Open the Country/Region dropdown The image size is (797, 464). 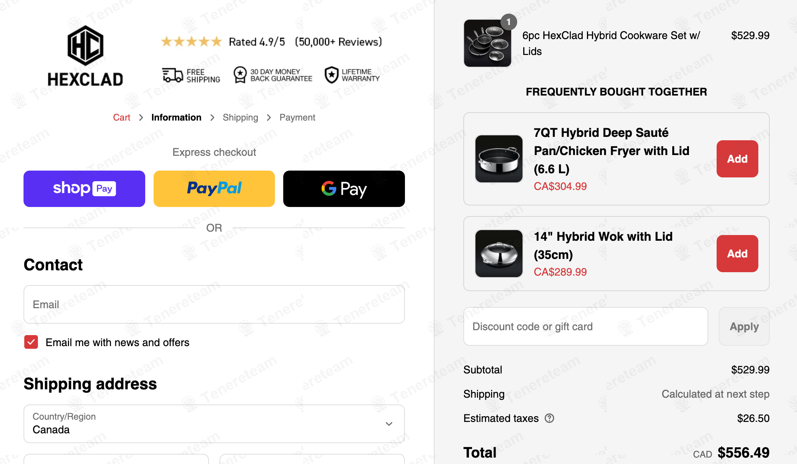click(214, 424)
